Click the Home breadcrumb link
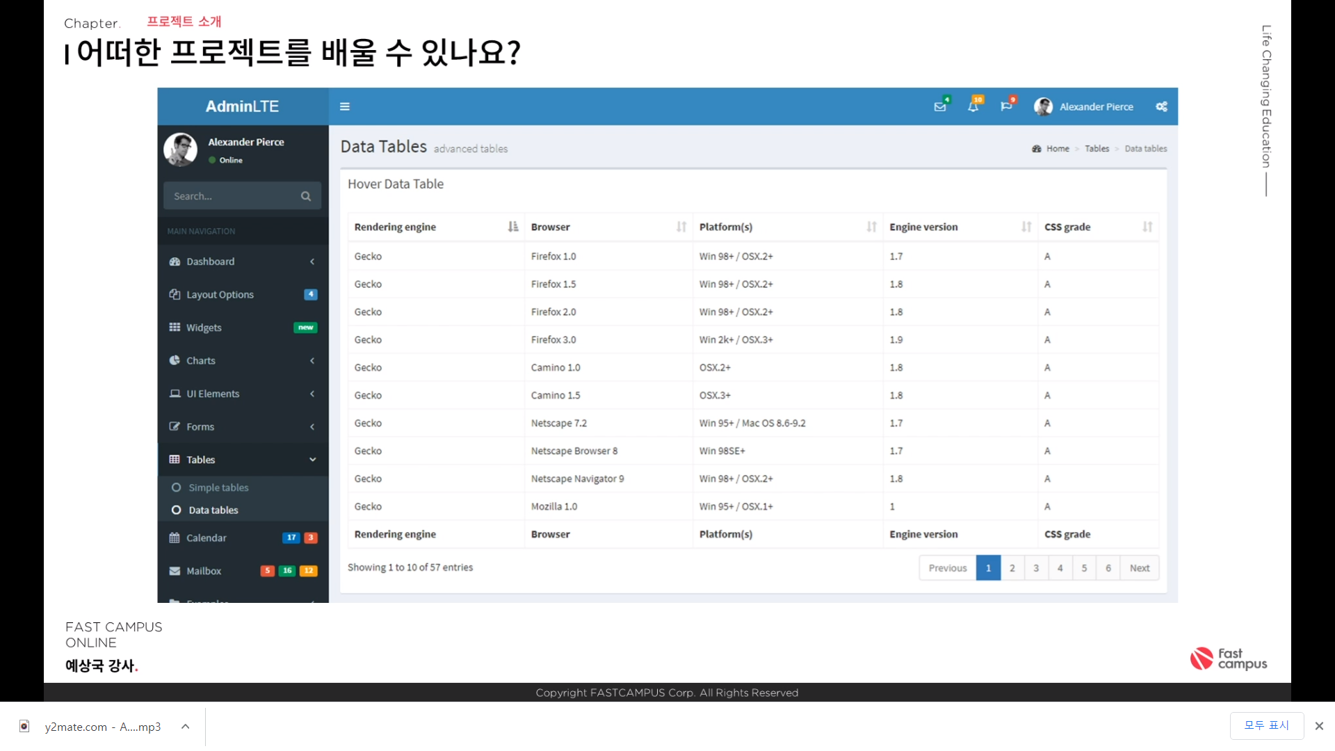Screen dimensions: 1335x751 [x=1057, y=149]
